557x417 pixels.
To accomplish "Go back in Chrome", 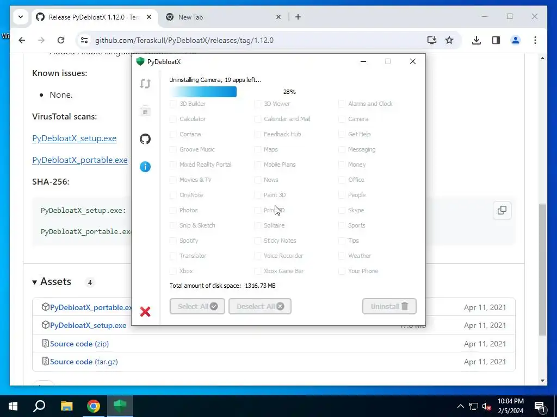I will coord(22,40).
